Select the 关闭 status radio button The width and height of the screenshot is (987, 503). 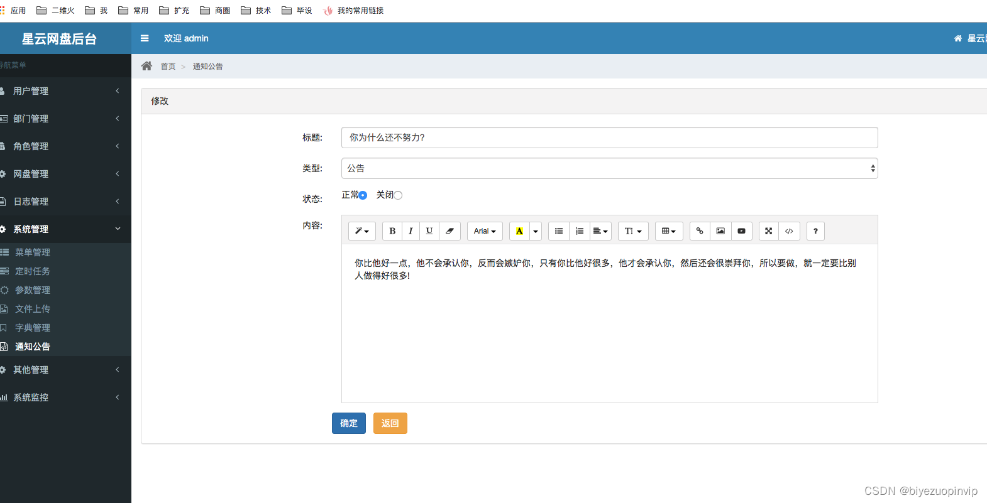pos(398,195)
